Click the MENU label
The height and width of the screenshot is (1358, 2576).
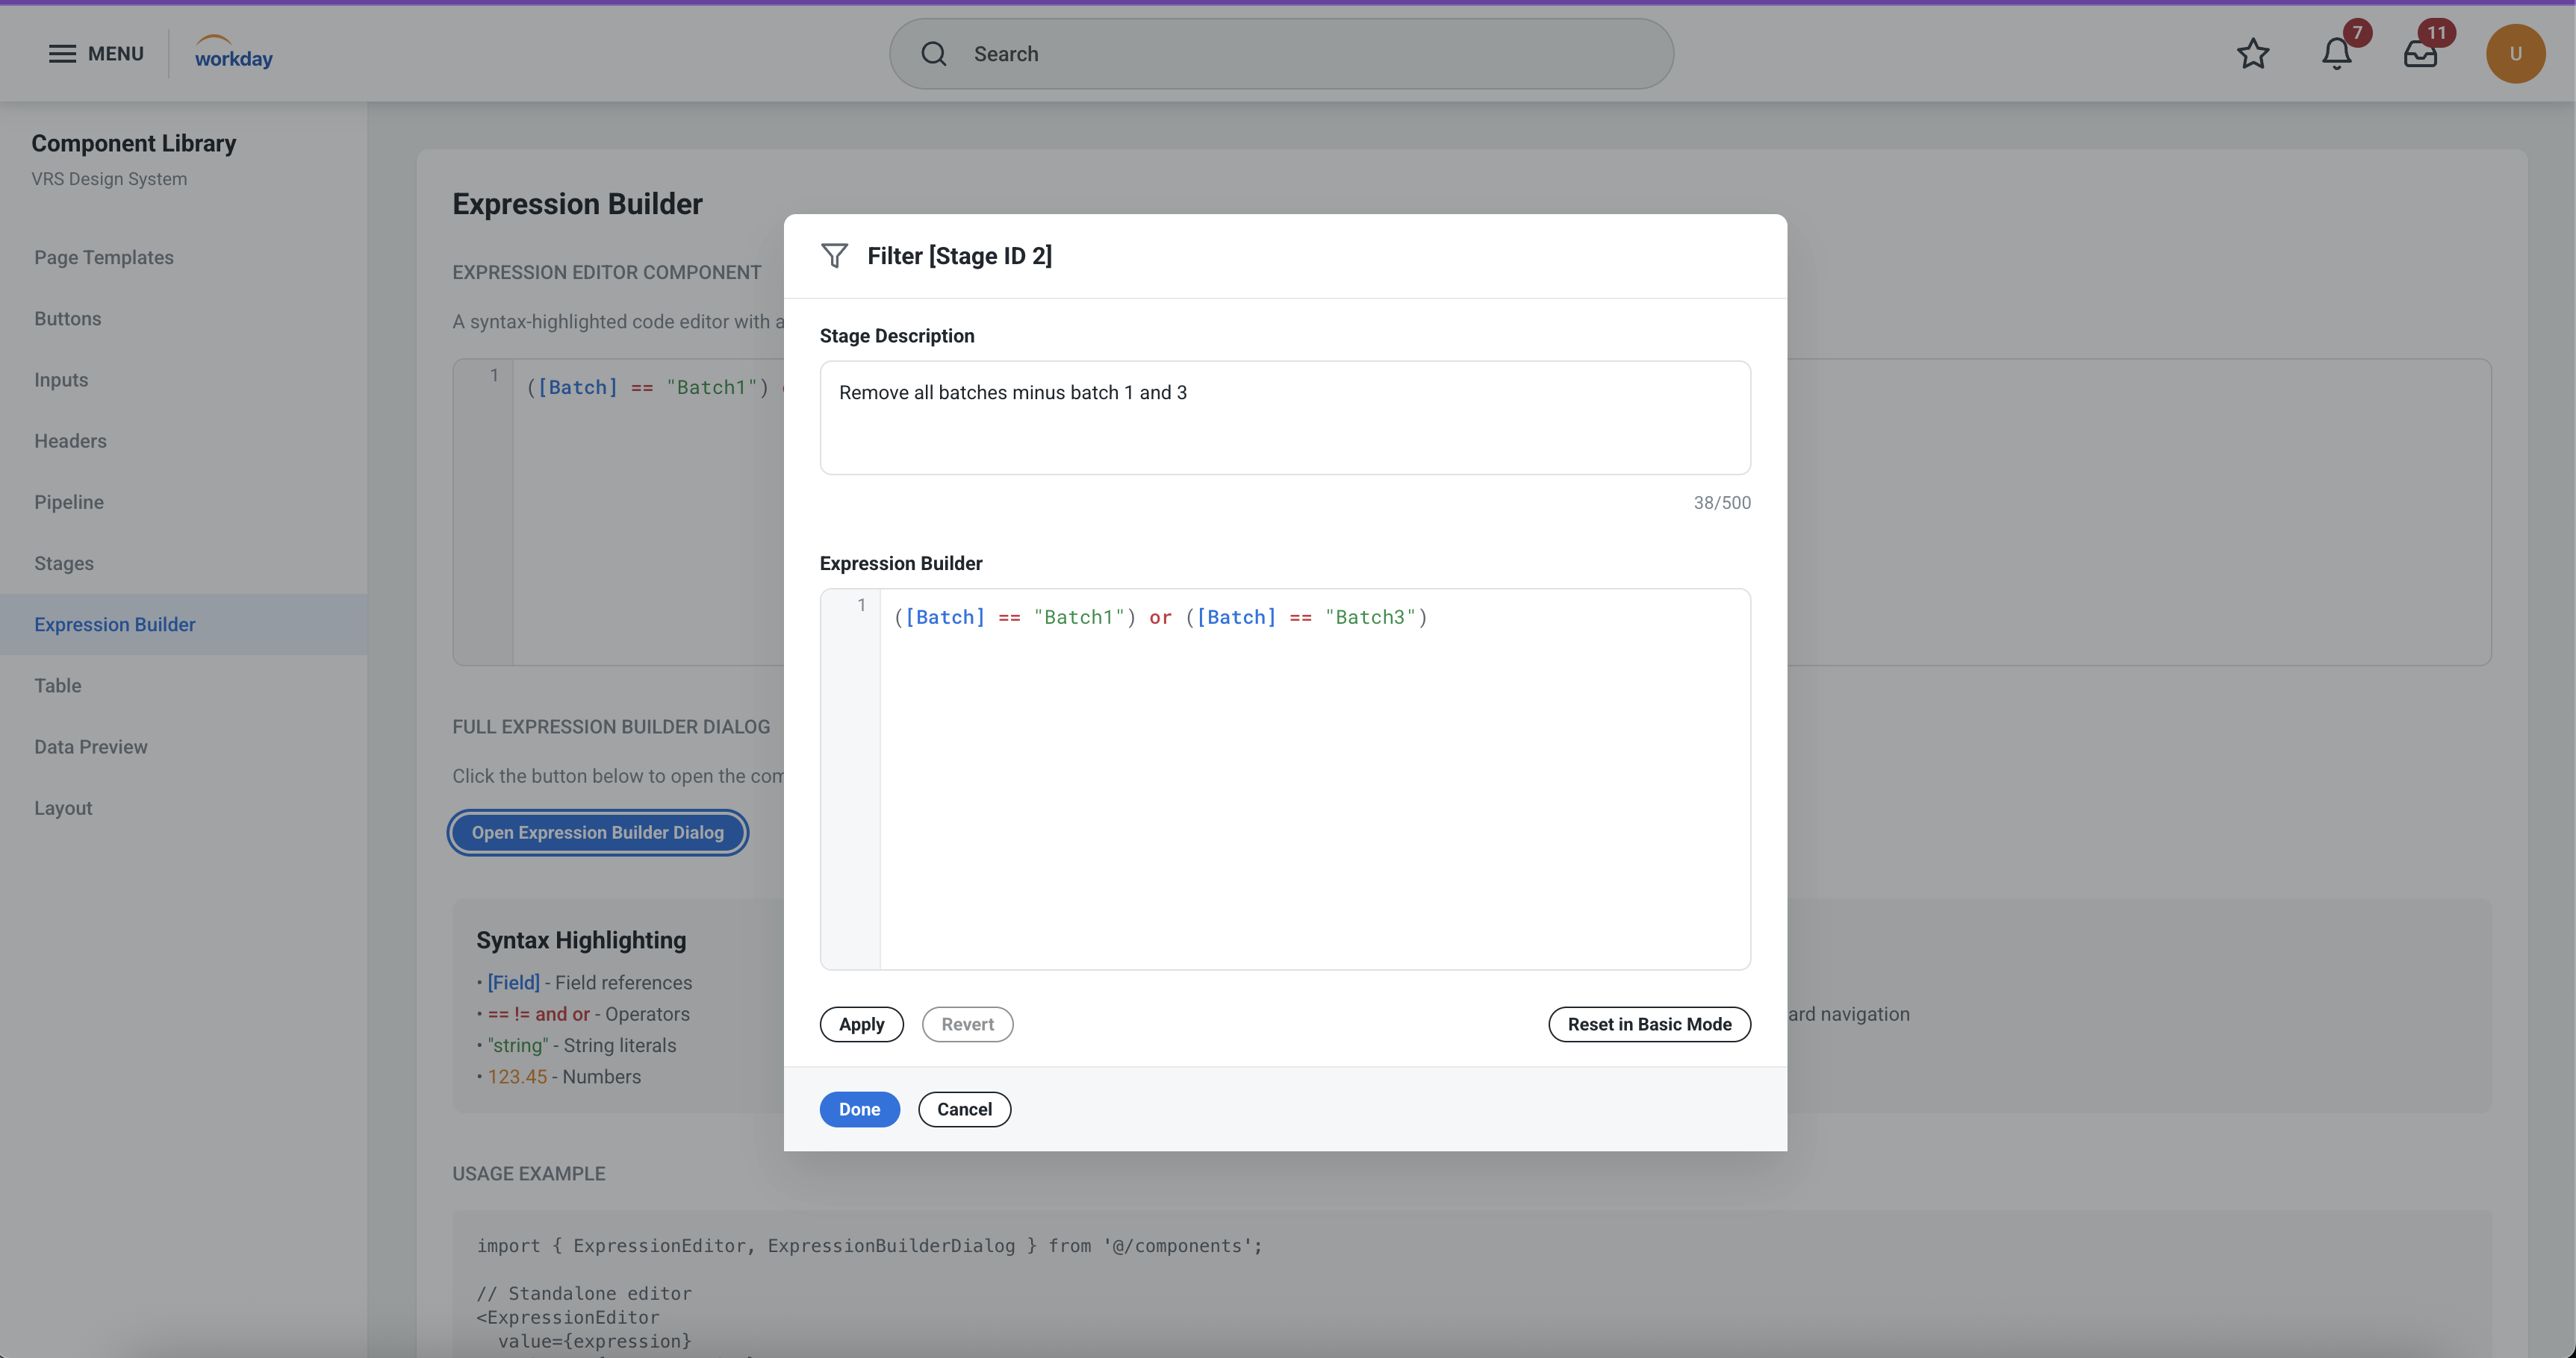116,54
